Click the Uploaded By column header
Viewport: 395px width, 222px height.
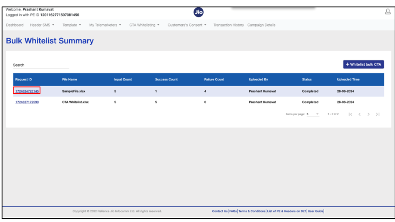[258, 79]
